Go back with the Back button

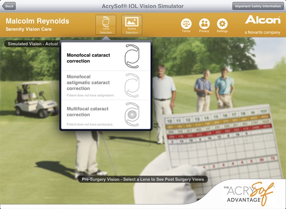[9, 6]
